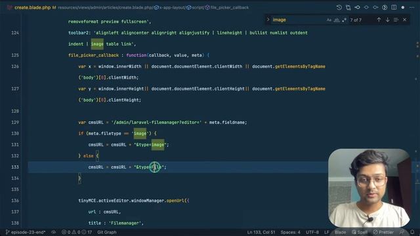Click the eye icon in status bar
420x236 pixels.
(x=54, y=232)
